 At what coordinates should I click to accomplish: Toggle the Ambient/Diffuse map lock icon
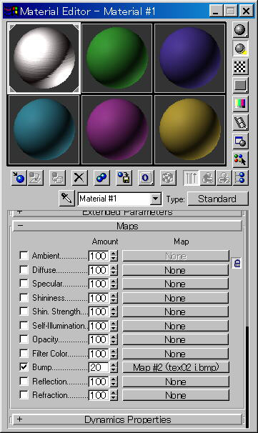(x=237, y=263)
